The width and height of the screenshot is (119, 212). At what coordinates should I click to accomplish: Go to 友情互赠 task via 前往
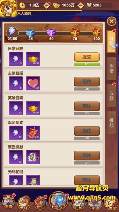(87, 82)
